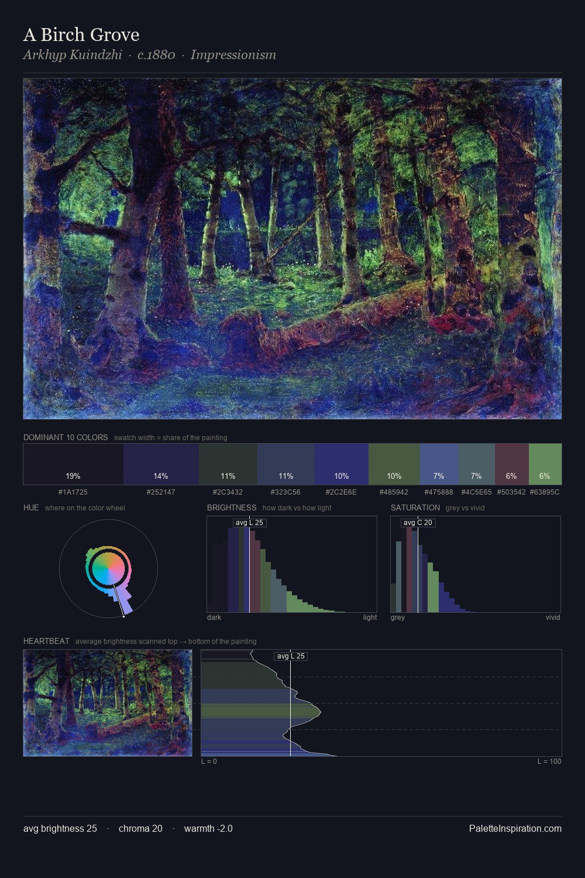Click the 'avg brightness 25' footer stat
This screenshot has height=878, width=585.
60,828
